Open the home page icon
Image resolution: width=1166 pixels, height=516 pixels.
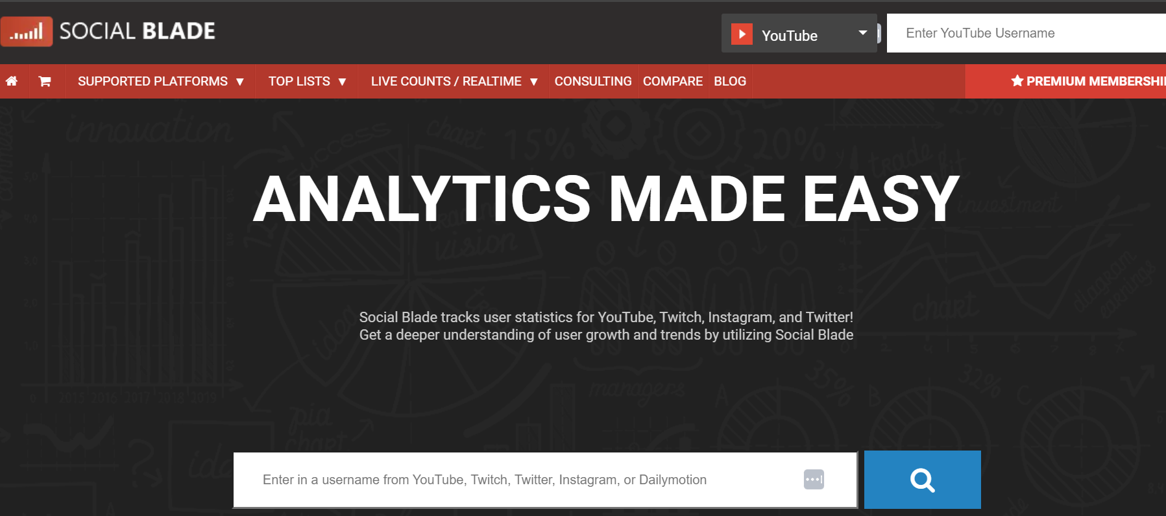tap(12, 81)
